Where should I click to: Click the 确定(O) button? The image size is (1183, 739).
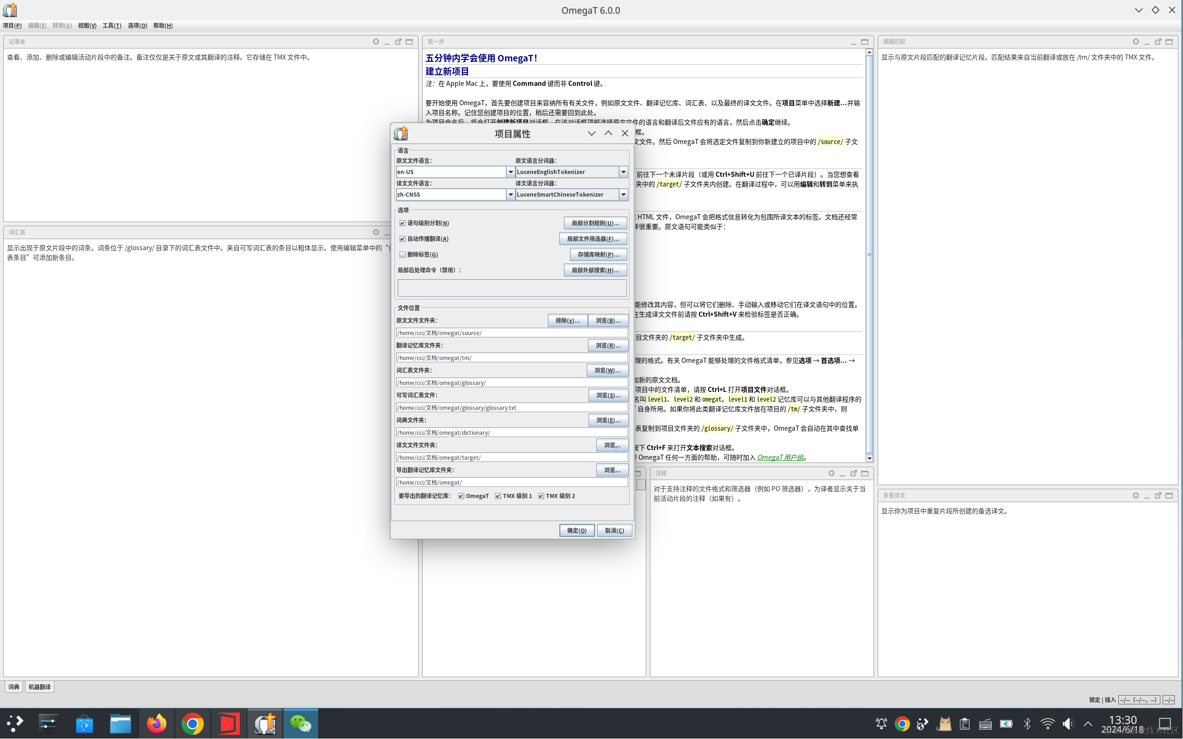point(576,530)
